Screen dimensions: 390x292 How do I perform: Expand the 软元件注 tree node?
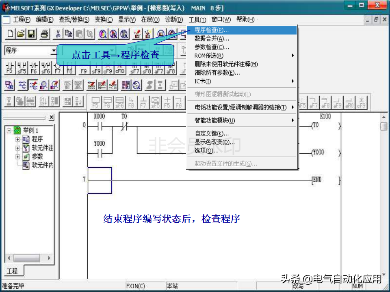tap(17, 148)
